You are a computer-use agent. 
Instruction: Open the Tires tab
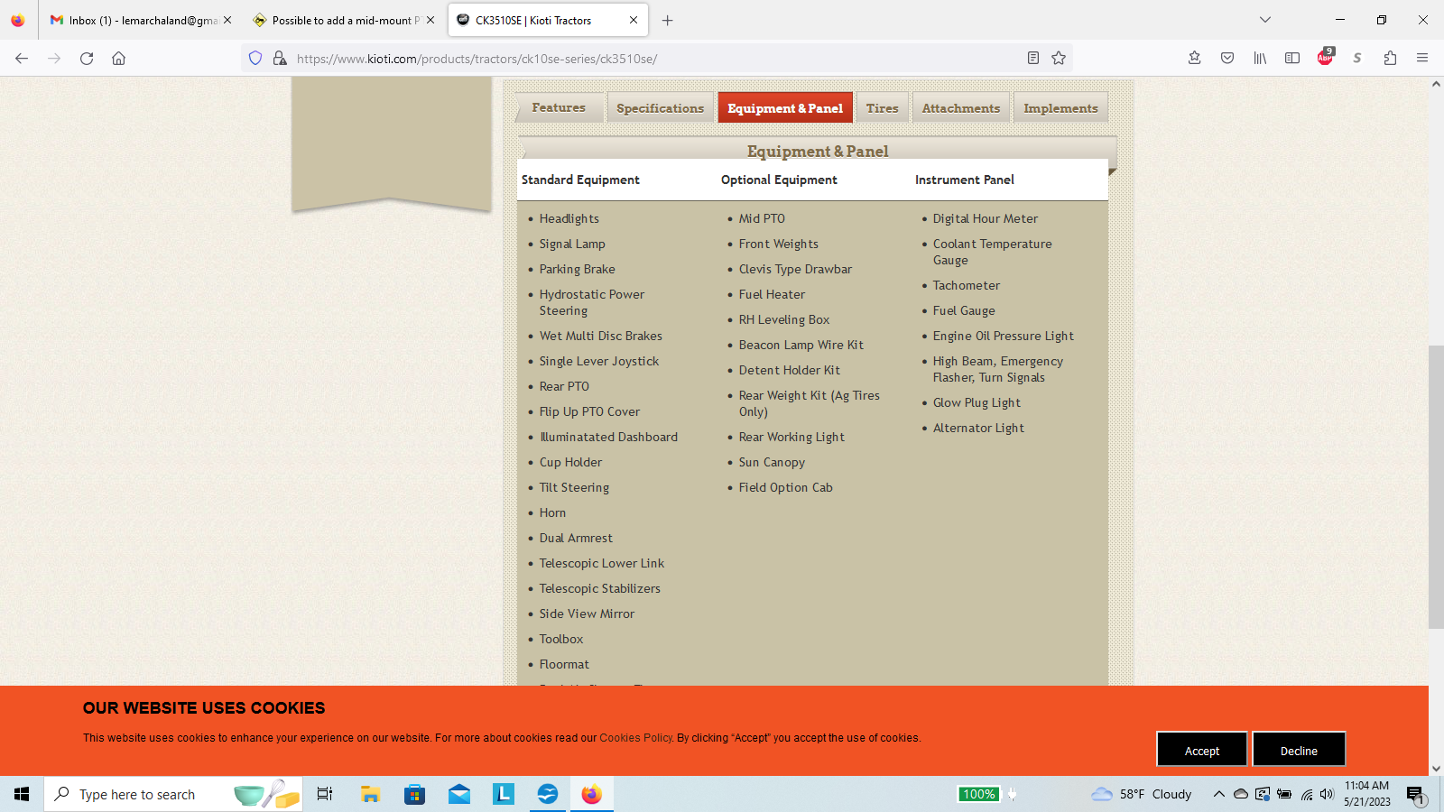(x=882, y=107)
